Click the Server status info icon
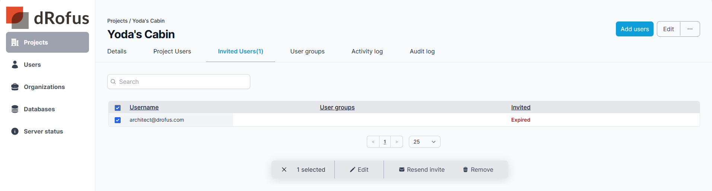Viewport: 712px width, 191px height. tap(15, 131)
